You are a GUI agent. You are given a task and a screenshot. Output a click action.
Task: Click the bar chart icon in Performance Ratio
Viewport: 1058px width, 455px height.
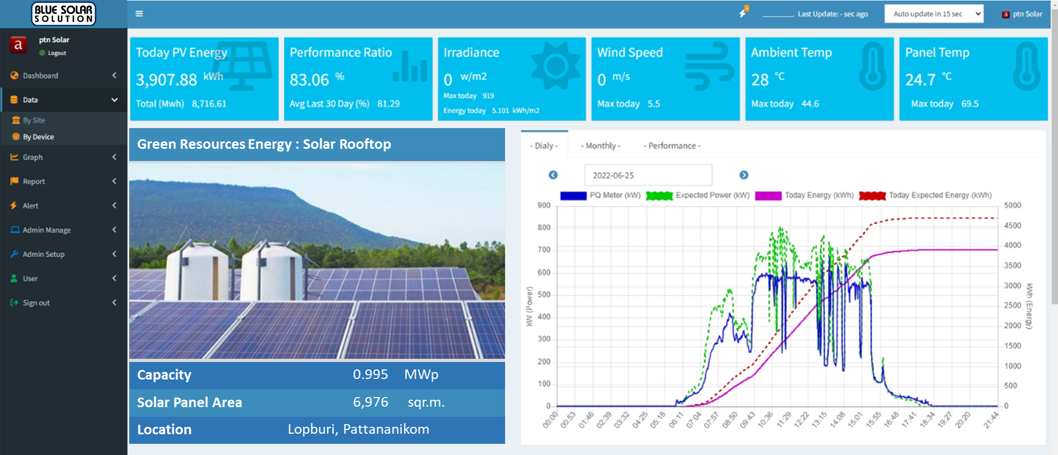(x=410, y=66)
